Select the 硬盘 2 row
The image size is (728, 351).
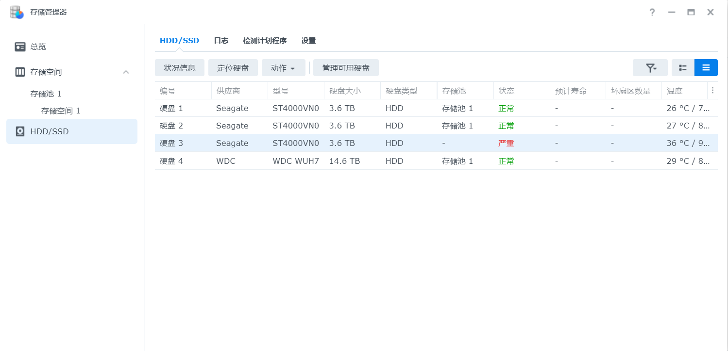436,126
